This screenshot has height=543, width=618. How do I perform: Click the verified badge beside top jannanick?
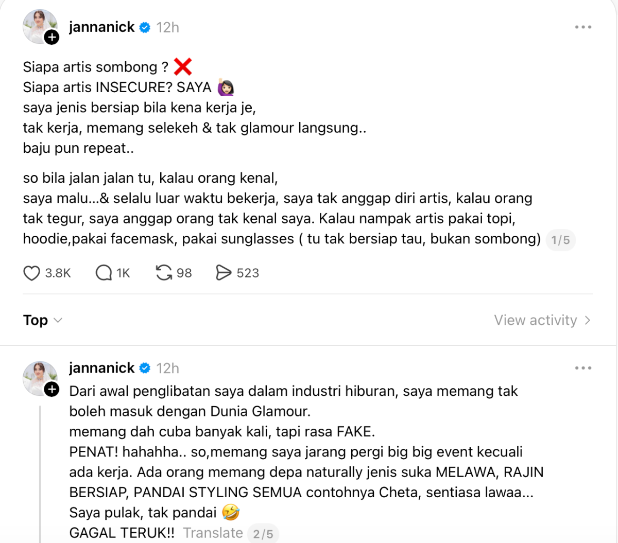click(x=145, y=27)
